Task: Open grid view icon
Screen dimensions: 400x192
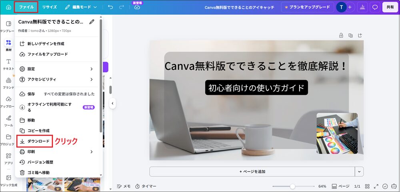Action: coord(367,186)
